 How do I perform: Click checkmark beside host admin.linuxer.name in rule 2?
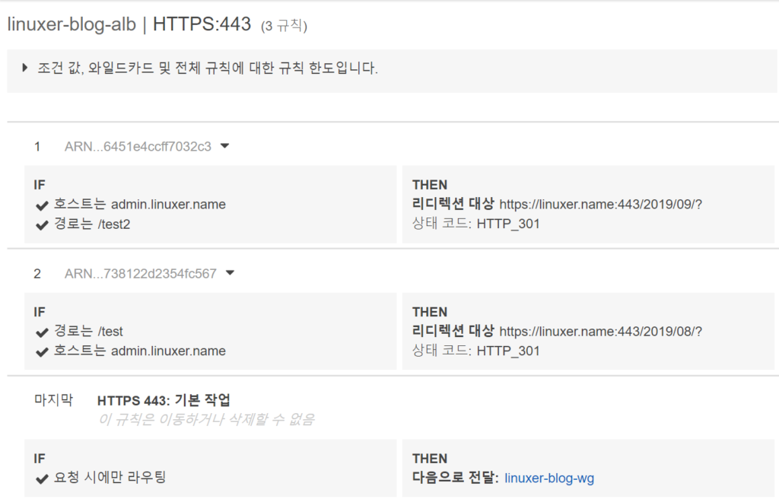click(x=42, y=351)
